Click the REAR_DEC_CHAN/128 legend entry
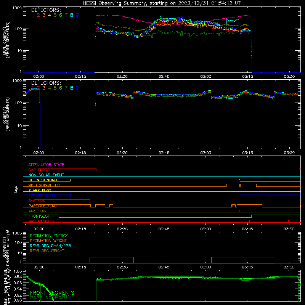The height and width of the screenshot is (305, 305). [50, 246]
